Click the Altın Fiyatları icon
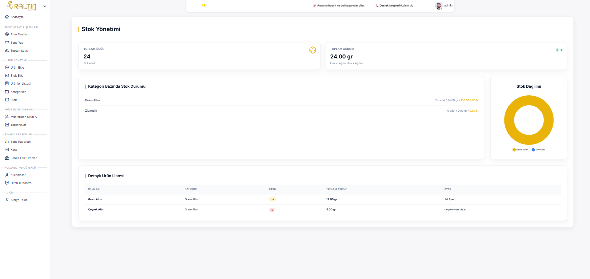Viewport: 590px width, 279px height. coord(7,34)
